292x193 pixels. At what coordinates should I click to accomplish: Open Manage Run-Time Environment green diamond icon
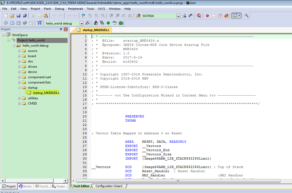(108, 23)
